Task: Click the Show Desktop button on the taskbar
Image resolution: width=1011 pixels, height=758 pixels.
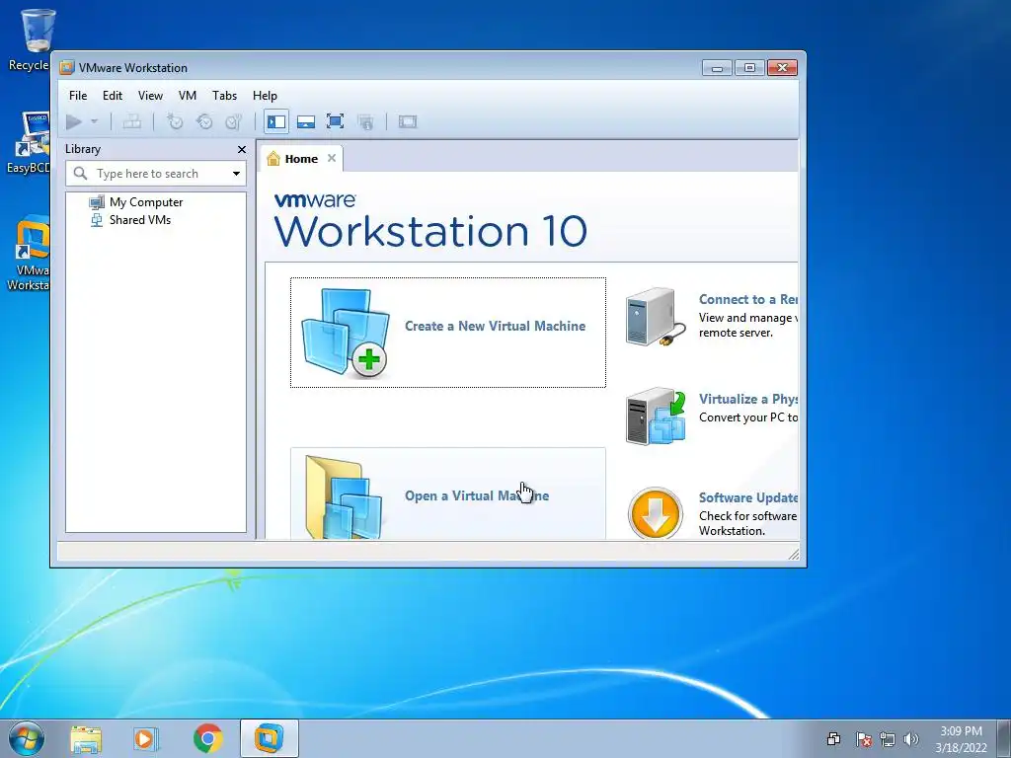Action: pos(1004,738)
